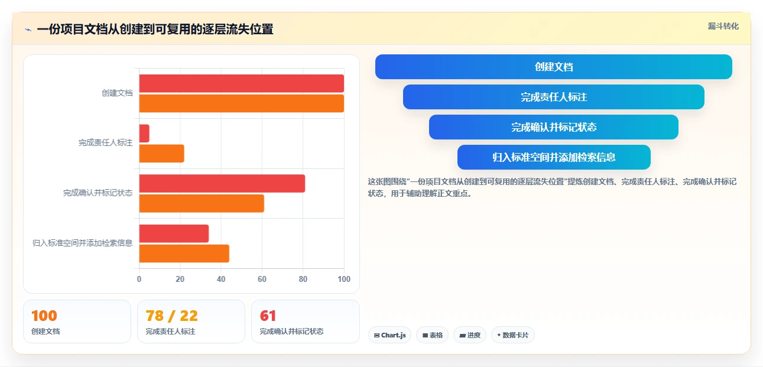Viewport: 763px width, 367px height.
Task: Click the bar icon in the 进度 tag
Action: pyautogui.click(x=462, y=335)
